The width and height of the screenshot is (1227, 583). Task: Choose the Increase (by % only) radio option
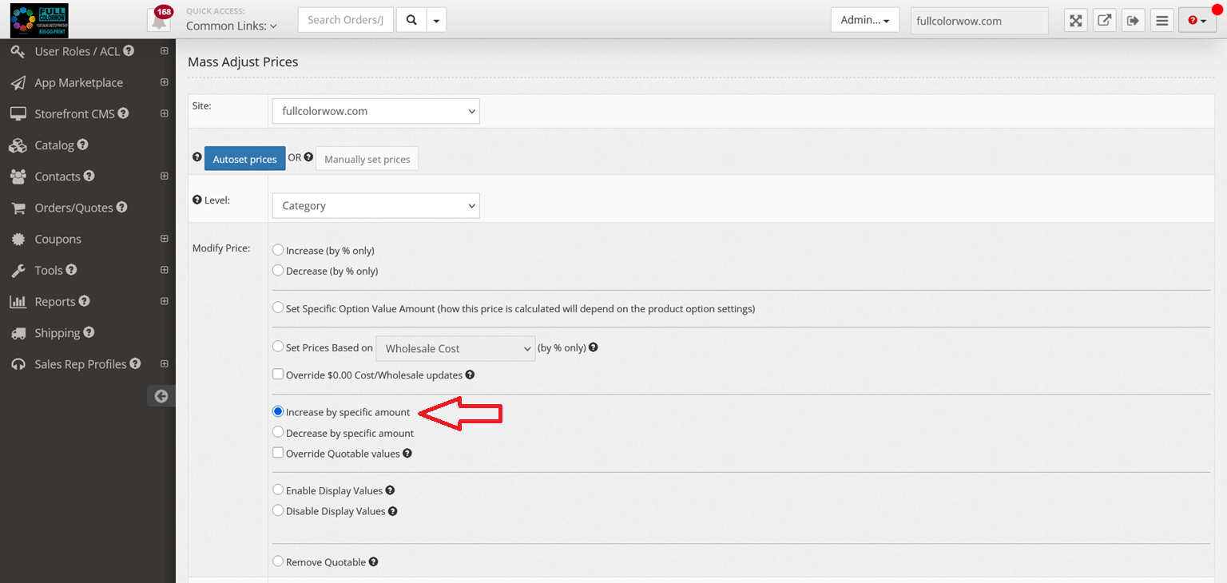coord(278,250)
